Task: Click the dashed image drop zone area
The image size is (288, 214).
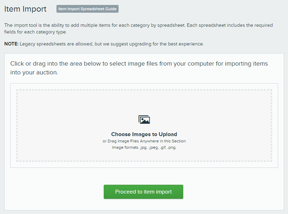Action: [x=144, y=126]
